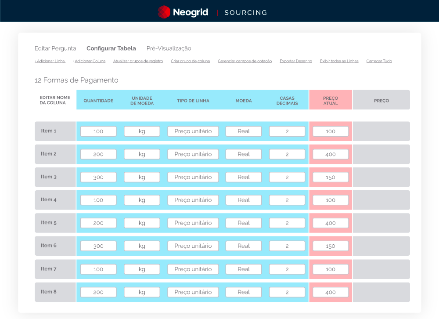Switch to the Configurar Tabela tab
Image resolution: width=439 pixels, height=319 pixels.
click(x=111, y=48)
